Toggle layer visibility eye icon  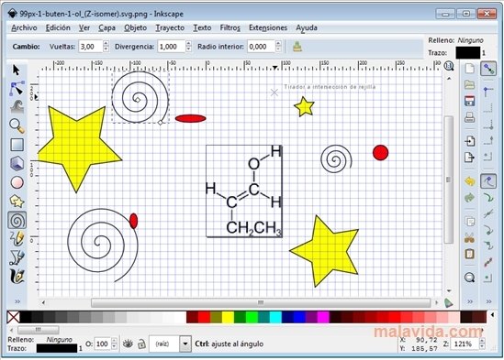point(128,344)
